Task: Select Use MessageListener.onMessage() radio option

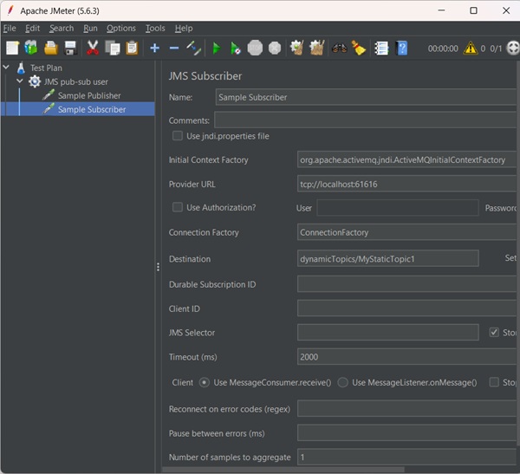Action: [343, 382]
